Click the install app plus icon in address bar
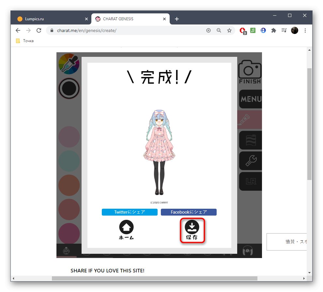This screenshot has height=292, width=323. click(208, 30)
